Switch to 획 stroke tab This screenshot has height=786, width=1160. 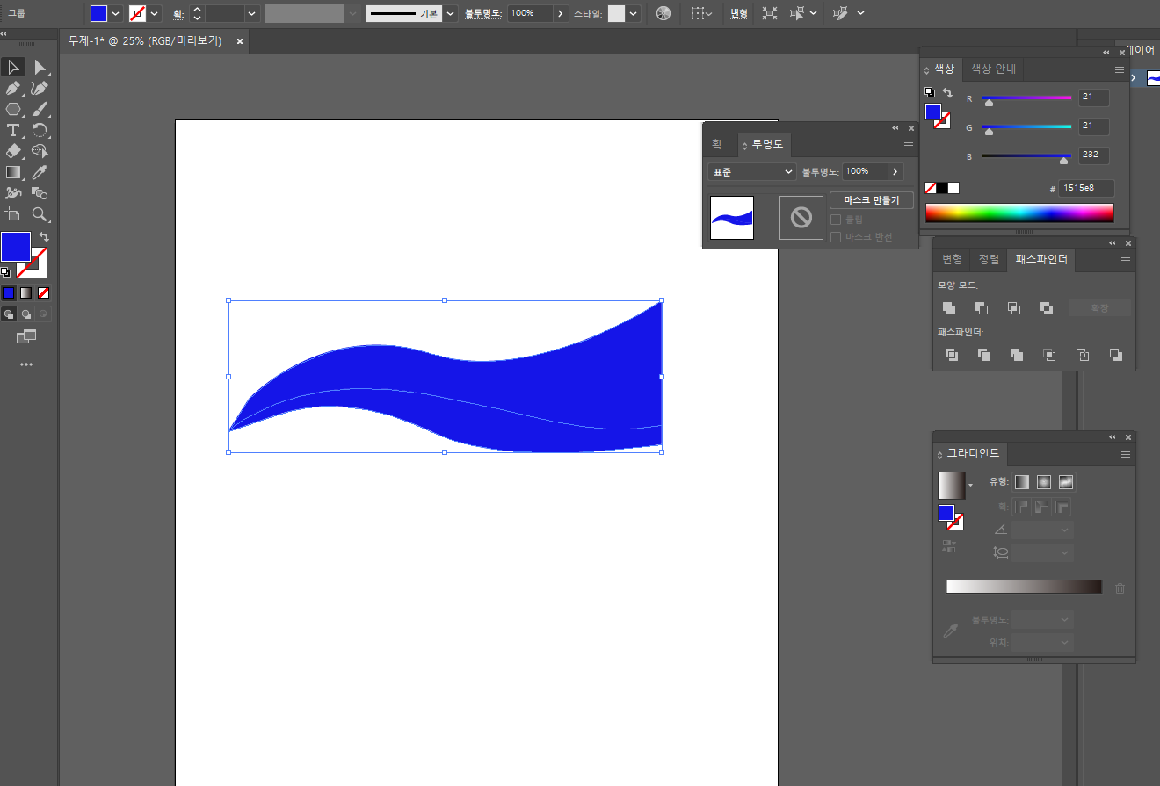point(716,144)
